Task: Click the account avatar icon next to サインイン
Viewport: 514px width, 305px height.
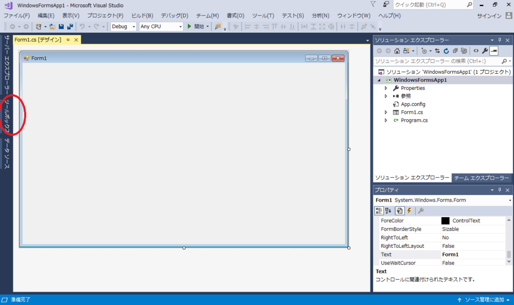Action: pyautogui.click(x=509, y=16)
